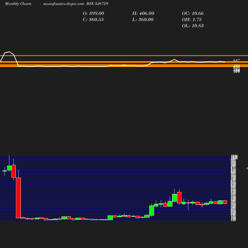The width and height of the screenshot is (248, 248).
Task: Click the munafasutra.tbrjar.com watermark text
Action: 63,4
